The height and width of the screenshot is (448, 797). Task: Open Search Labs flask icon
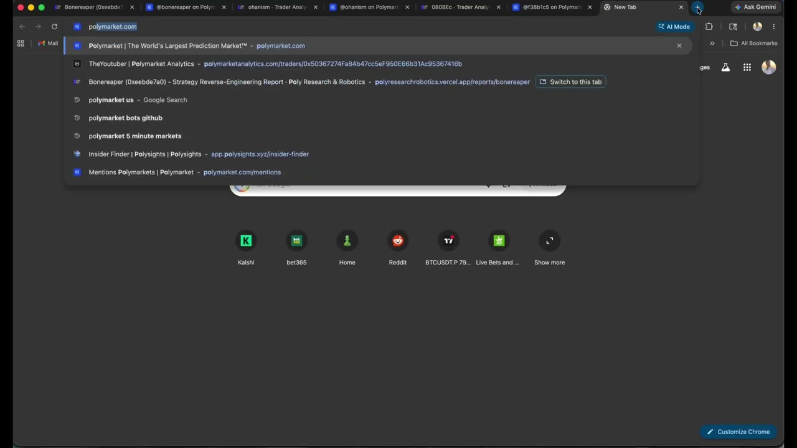tap(725, 67)
